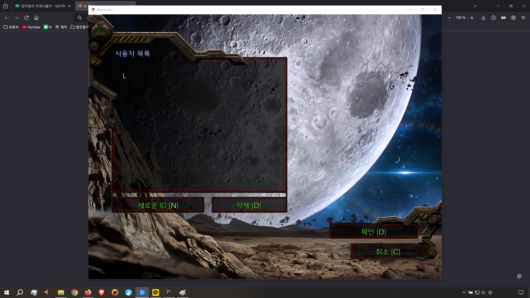The image size is (530, 298).
Task: Open the red speaker taskbar app
Action: (47, 292)
